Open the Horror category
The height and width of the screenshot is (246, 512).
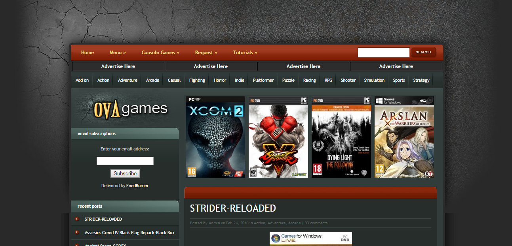click(220, 80)
